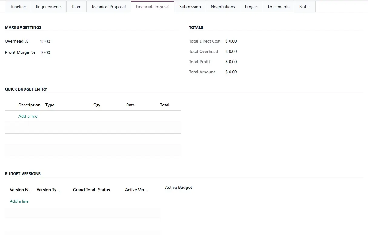Click the Qty column header
The image size is (368, 235).
tap(97, 105)
